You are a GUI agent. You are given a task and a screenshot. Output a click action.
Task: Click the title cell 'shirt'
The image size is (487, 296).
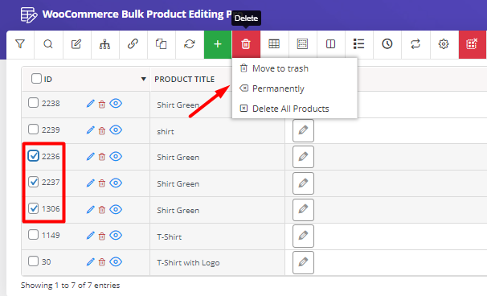(166, 132)
